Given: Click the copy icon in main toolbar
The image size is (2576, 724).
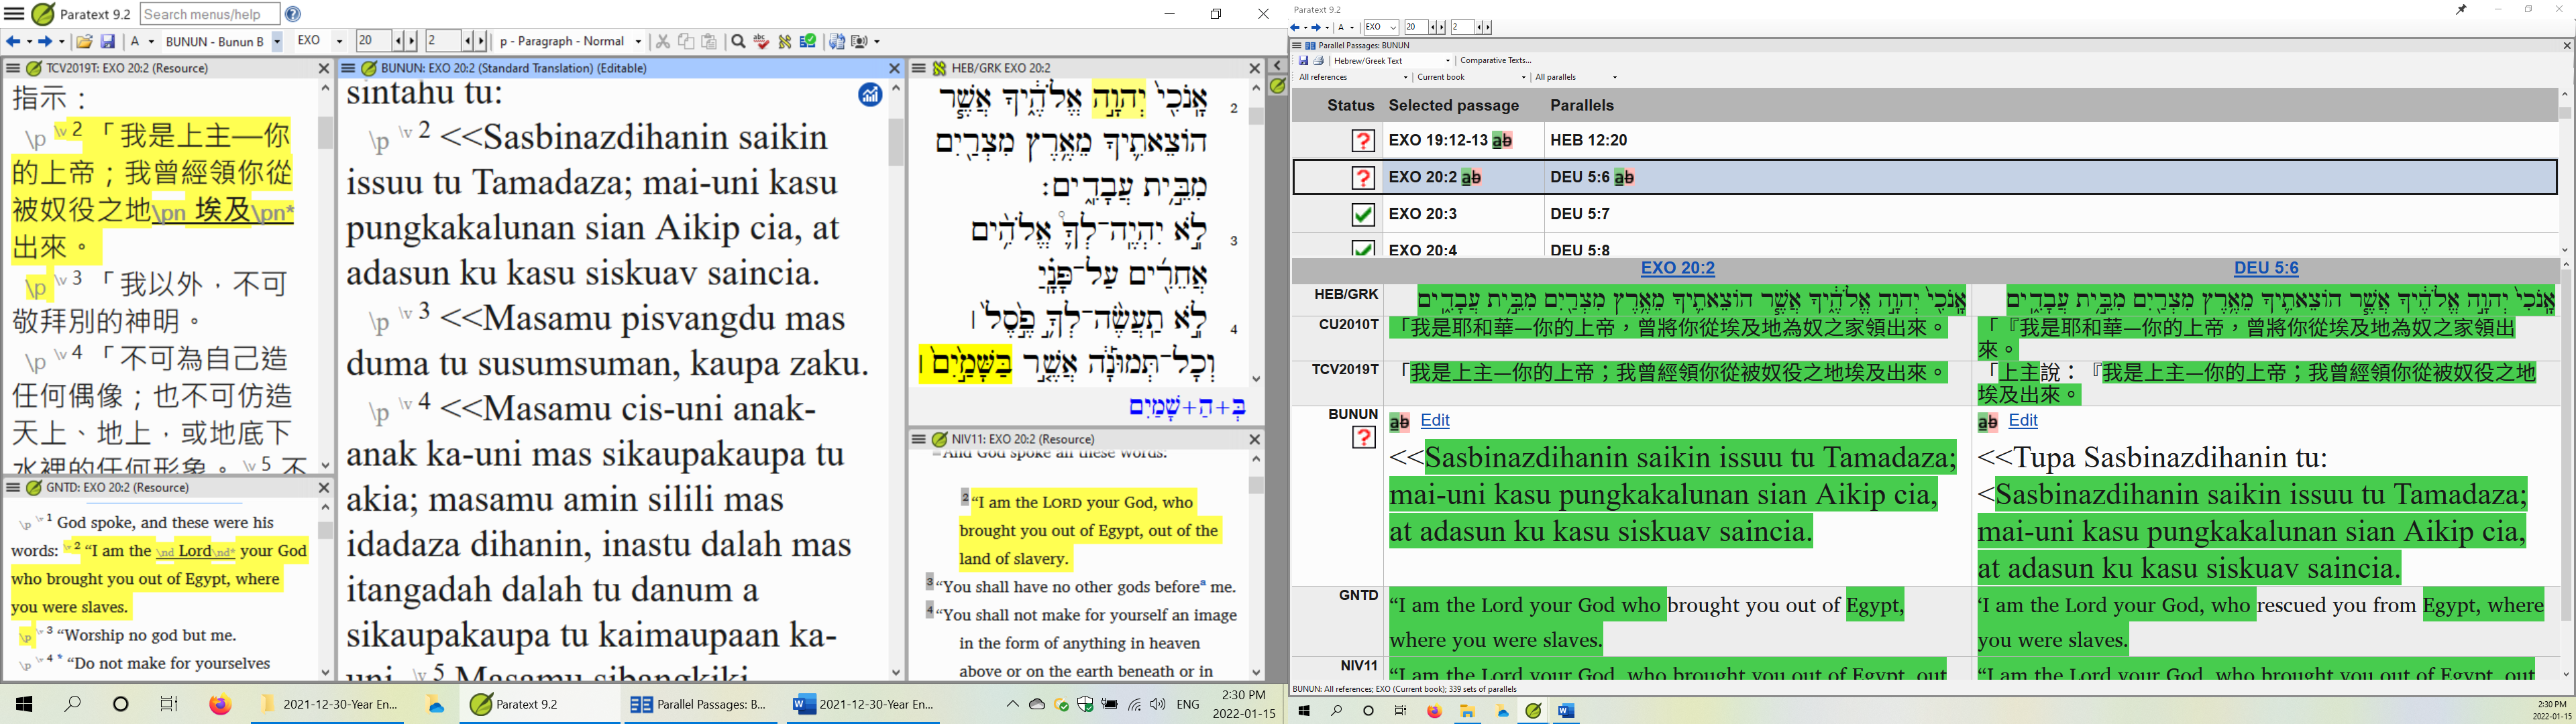Looking at the screenshot, I should 686,41.
